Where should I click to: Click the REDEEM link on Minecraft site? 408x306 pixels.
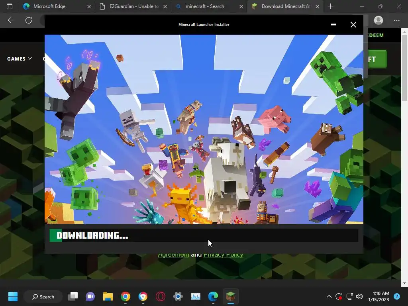coord(376,35)
